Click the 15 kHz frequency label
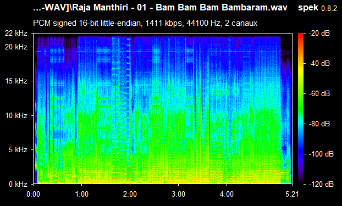 coord(16,81)
